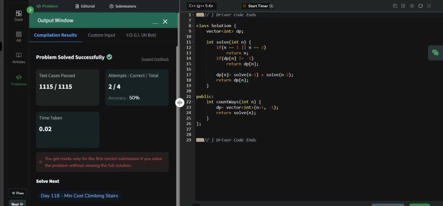The image size is (443, 206).
Task: Open the Y.O.G.I. (AI Bot) tab
Action: [141, 35]
